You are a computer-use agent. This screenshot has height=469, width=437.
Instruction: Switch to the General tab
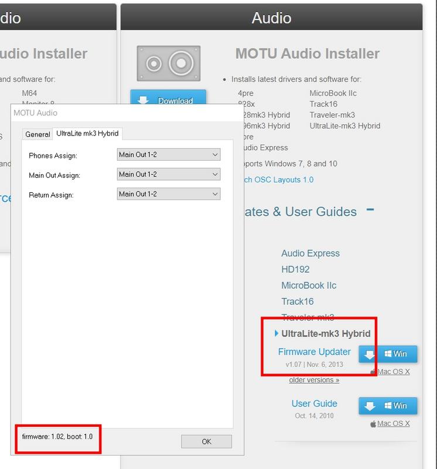pos(37,134)
